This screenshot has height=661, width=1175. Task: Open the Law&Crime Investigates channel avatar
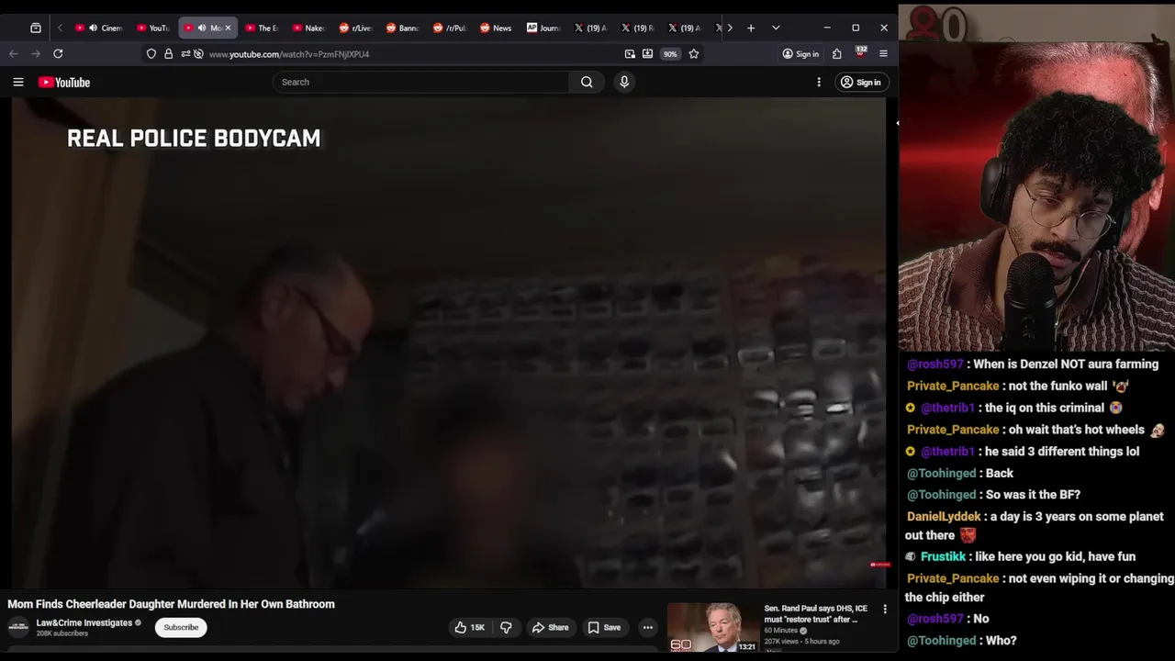18,627
